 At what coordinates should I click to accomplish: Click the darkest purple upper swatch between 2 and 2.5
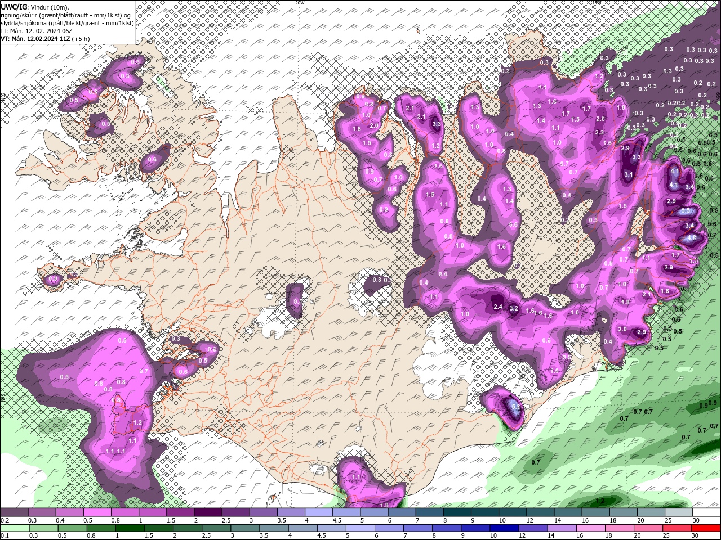[208, 512]
